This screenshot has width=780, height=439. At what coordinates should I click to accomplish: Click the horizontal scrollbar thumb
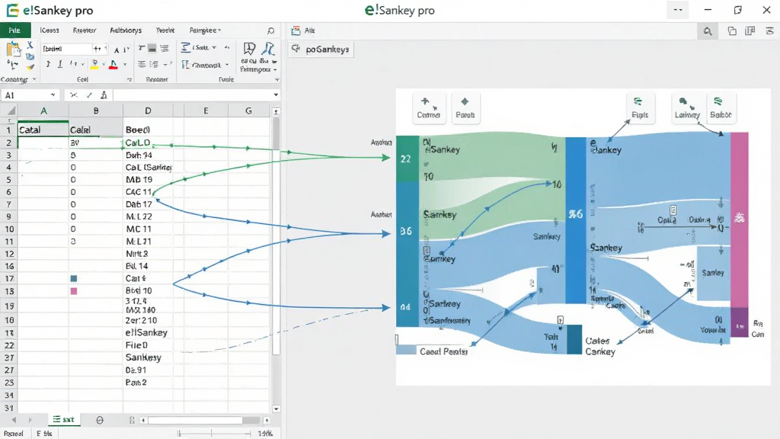[196, 420]
